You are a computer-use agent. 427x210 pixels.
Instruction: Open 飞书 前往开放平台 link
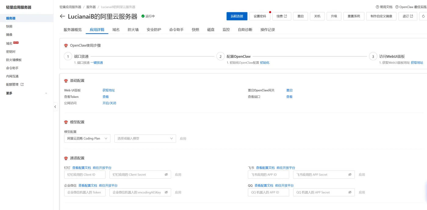click(x=286, y=168)
